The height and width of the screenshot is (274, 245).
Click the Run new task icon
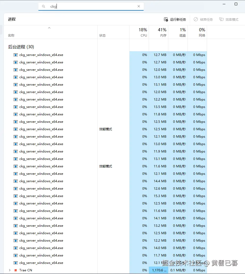[x=165, y=19]
